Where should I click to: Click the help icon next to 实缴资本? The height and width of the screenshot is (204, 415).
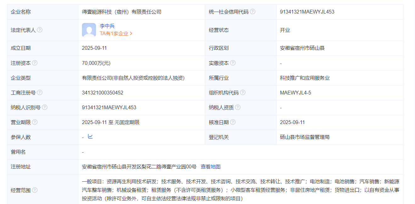click(233, 63)
